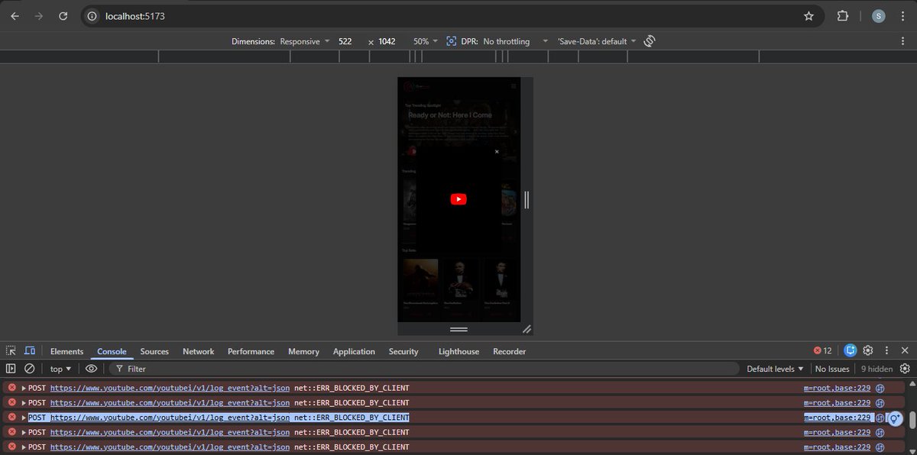Switch to the Performance tab

251,351
